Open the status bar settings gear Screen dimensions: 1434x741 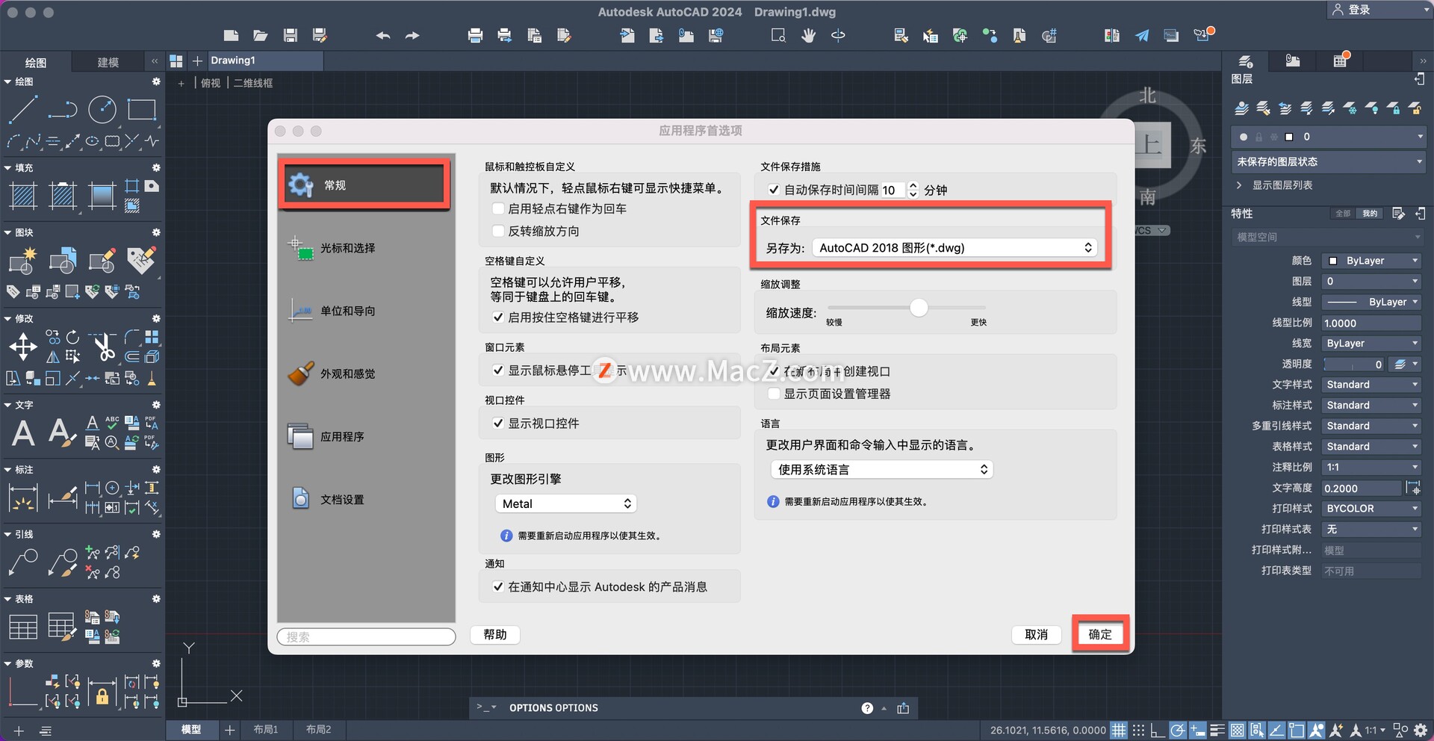pos(1421,731)
